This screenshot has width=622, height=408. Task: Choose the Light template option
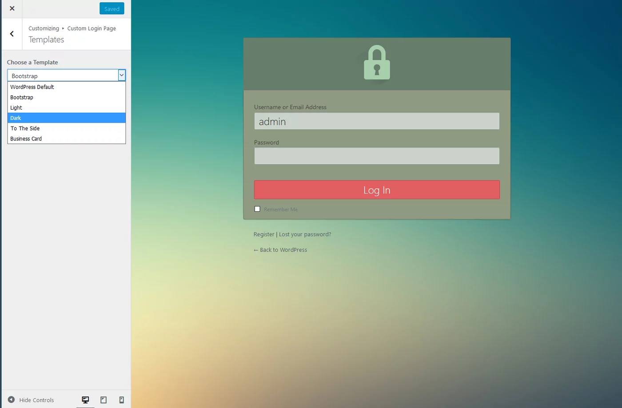67,107
